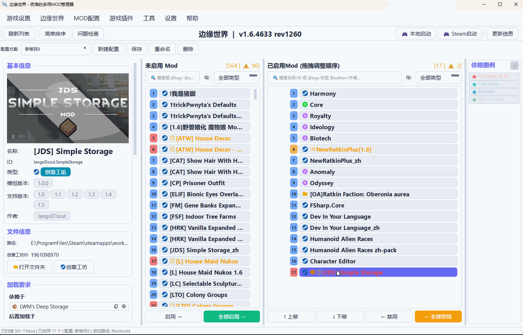Expand 全部类型 filter in enabled Mod panel
Viewport: 523px width, 335px height.
coord(439,78)
